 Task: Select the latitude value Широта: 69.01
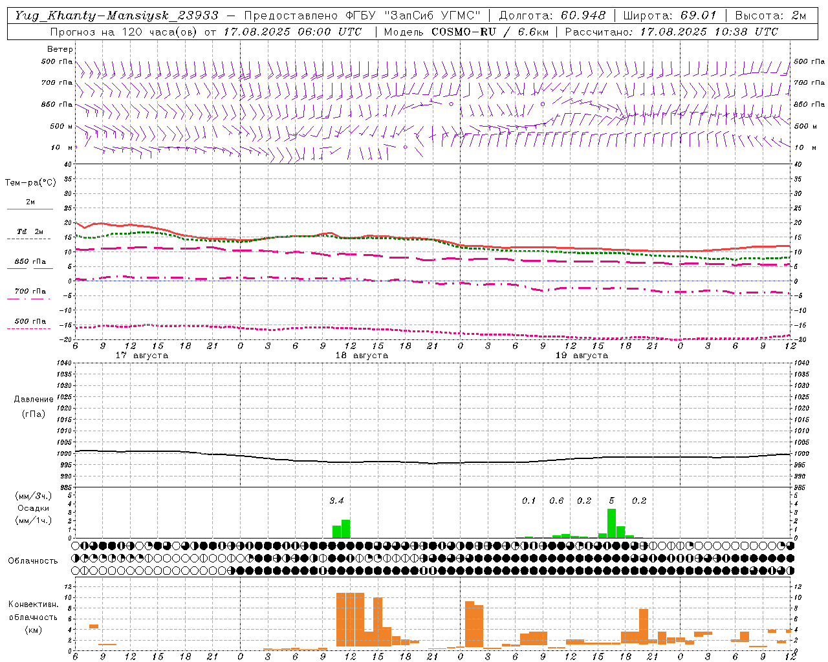point(670,16)
